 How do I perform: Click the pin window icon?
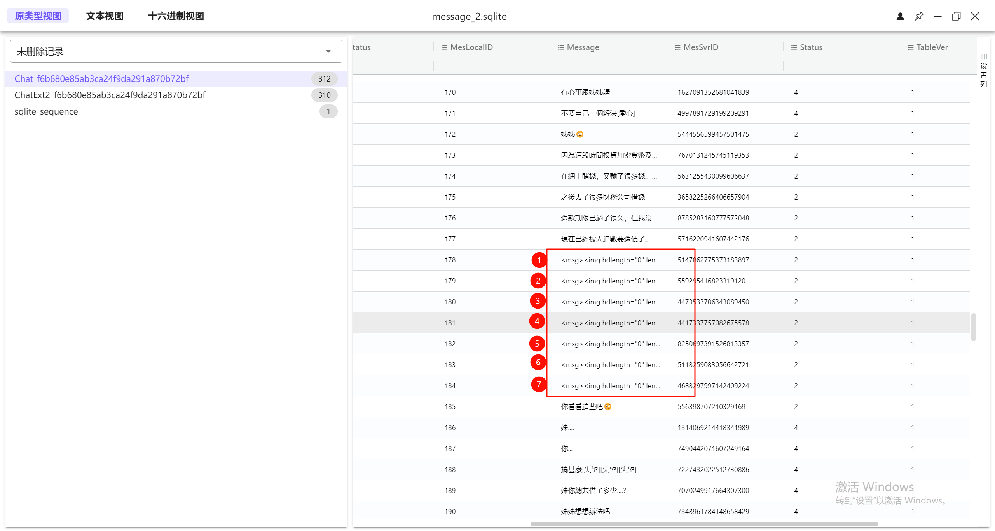(919, 16)
